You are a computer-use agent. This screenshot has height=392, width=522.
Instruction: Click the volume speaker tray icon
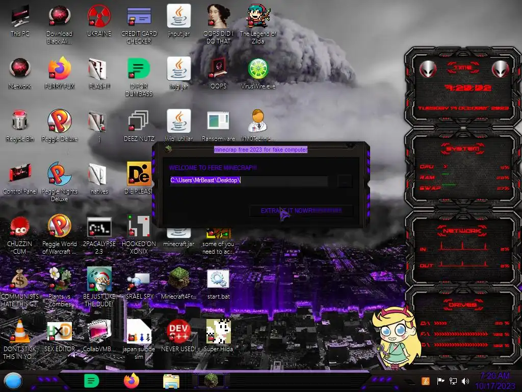[465, 381]
